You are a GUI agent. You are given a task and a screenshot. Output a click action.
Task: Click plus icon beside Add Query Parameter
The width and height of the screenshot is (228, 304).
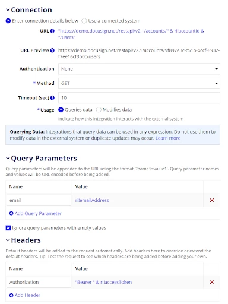click(11, 213)
